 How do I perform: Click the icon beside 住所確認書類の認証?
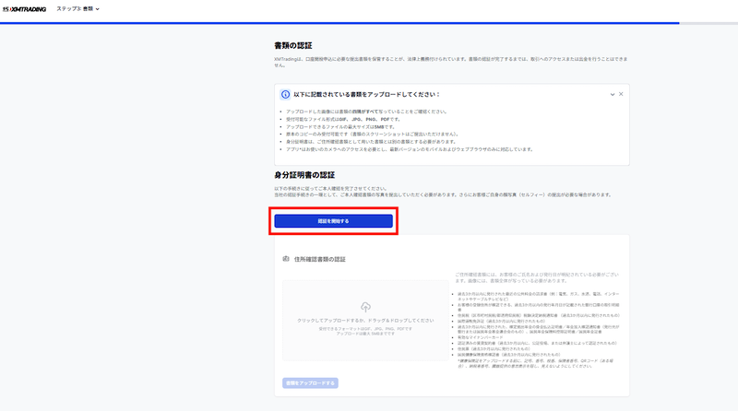click(286, 259)
